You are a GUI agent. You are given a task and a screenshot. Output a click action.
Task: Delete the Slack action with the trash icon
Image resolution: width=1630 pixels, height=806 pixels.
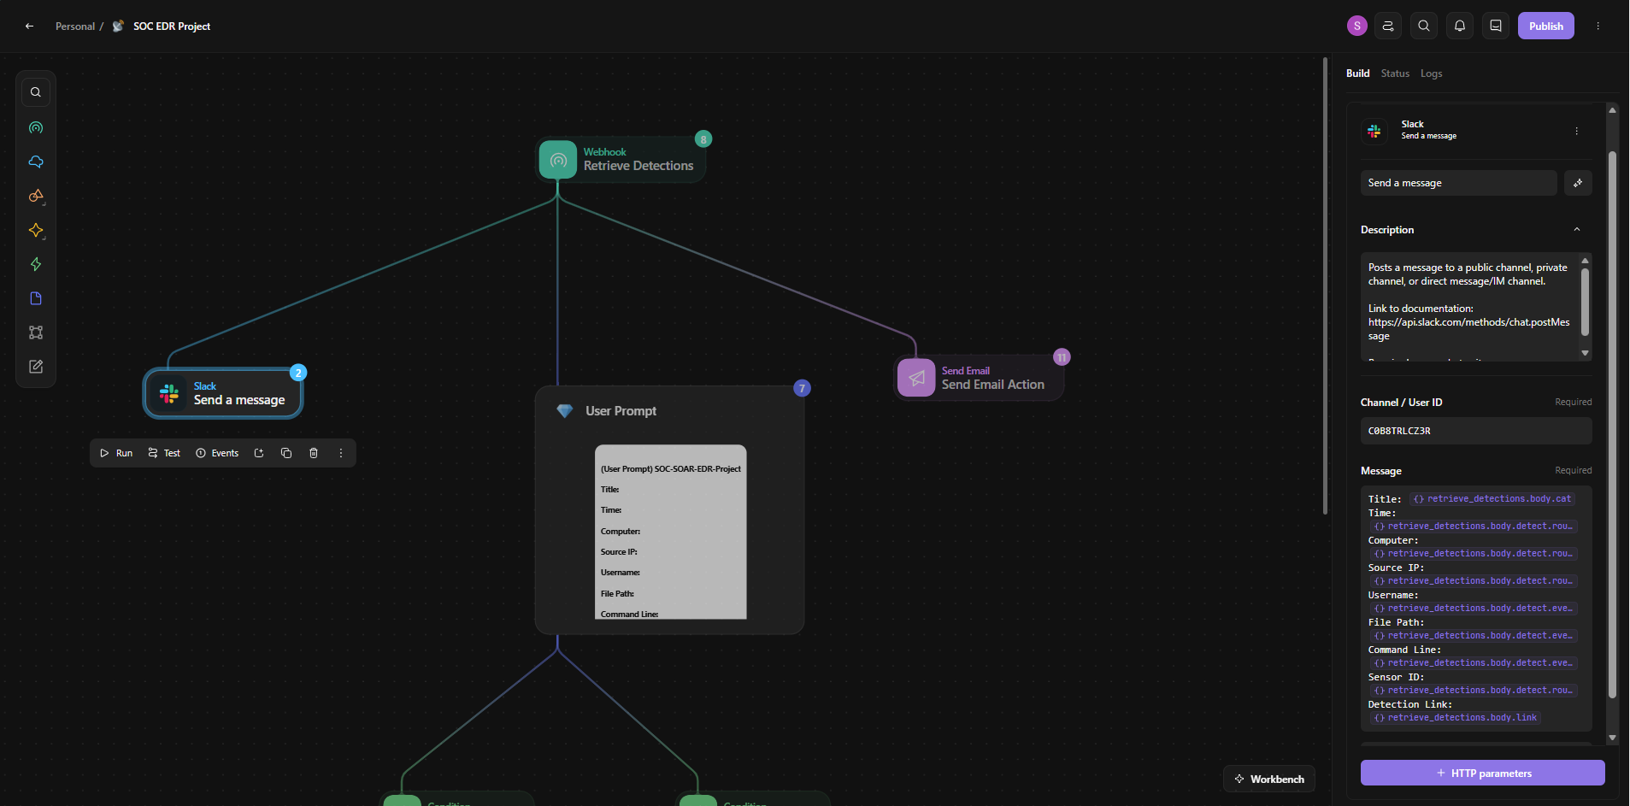pyautogui.click(x=314, y=453)
